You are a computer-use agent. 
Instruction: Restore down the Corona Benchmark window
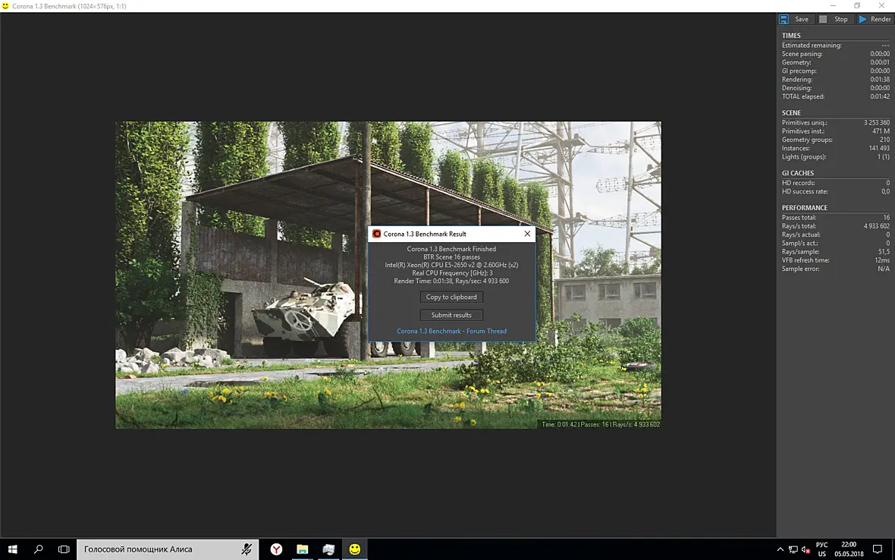(x=857, y=6)
